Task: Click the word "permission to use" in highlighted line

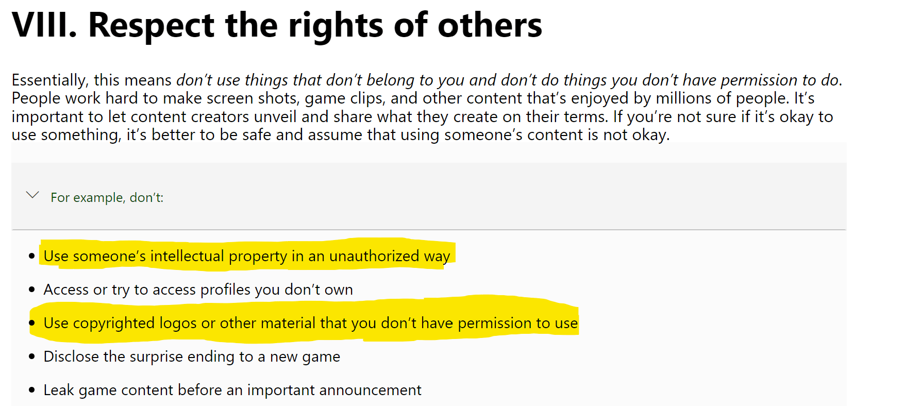Action: click(518, 323)
